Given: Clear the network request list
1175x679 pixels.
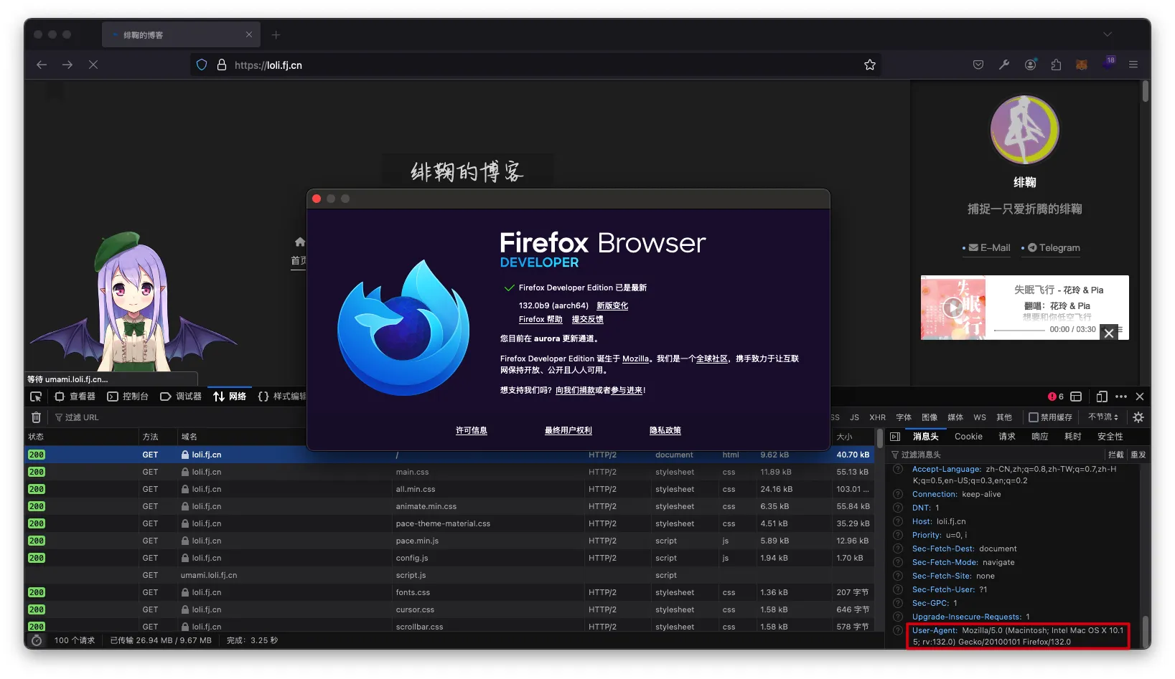Looking at the screenshot, I should coord(37,417).
